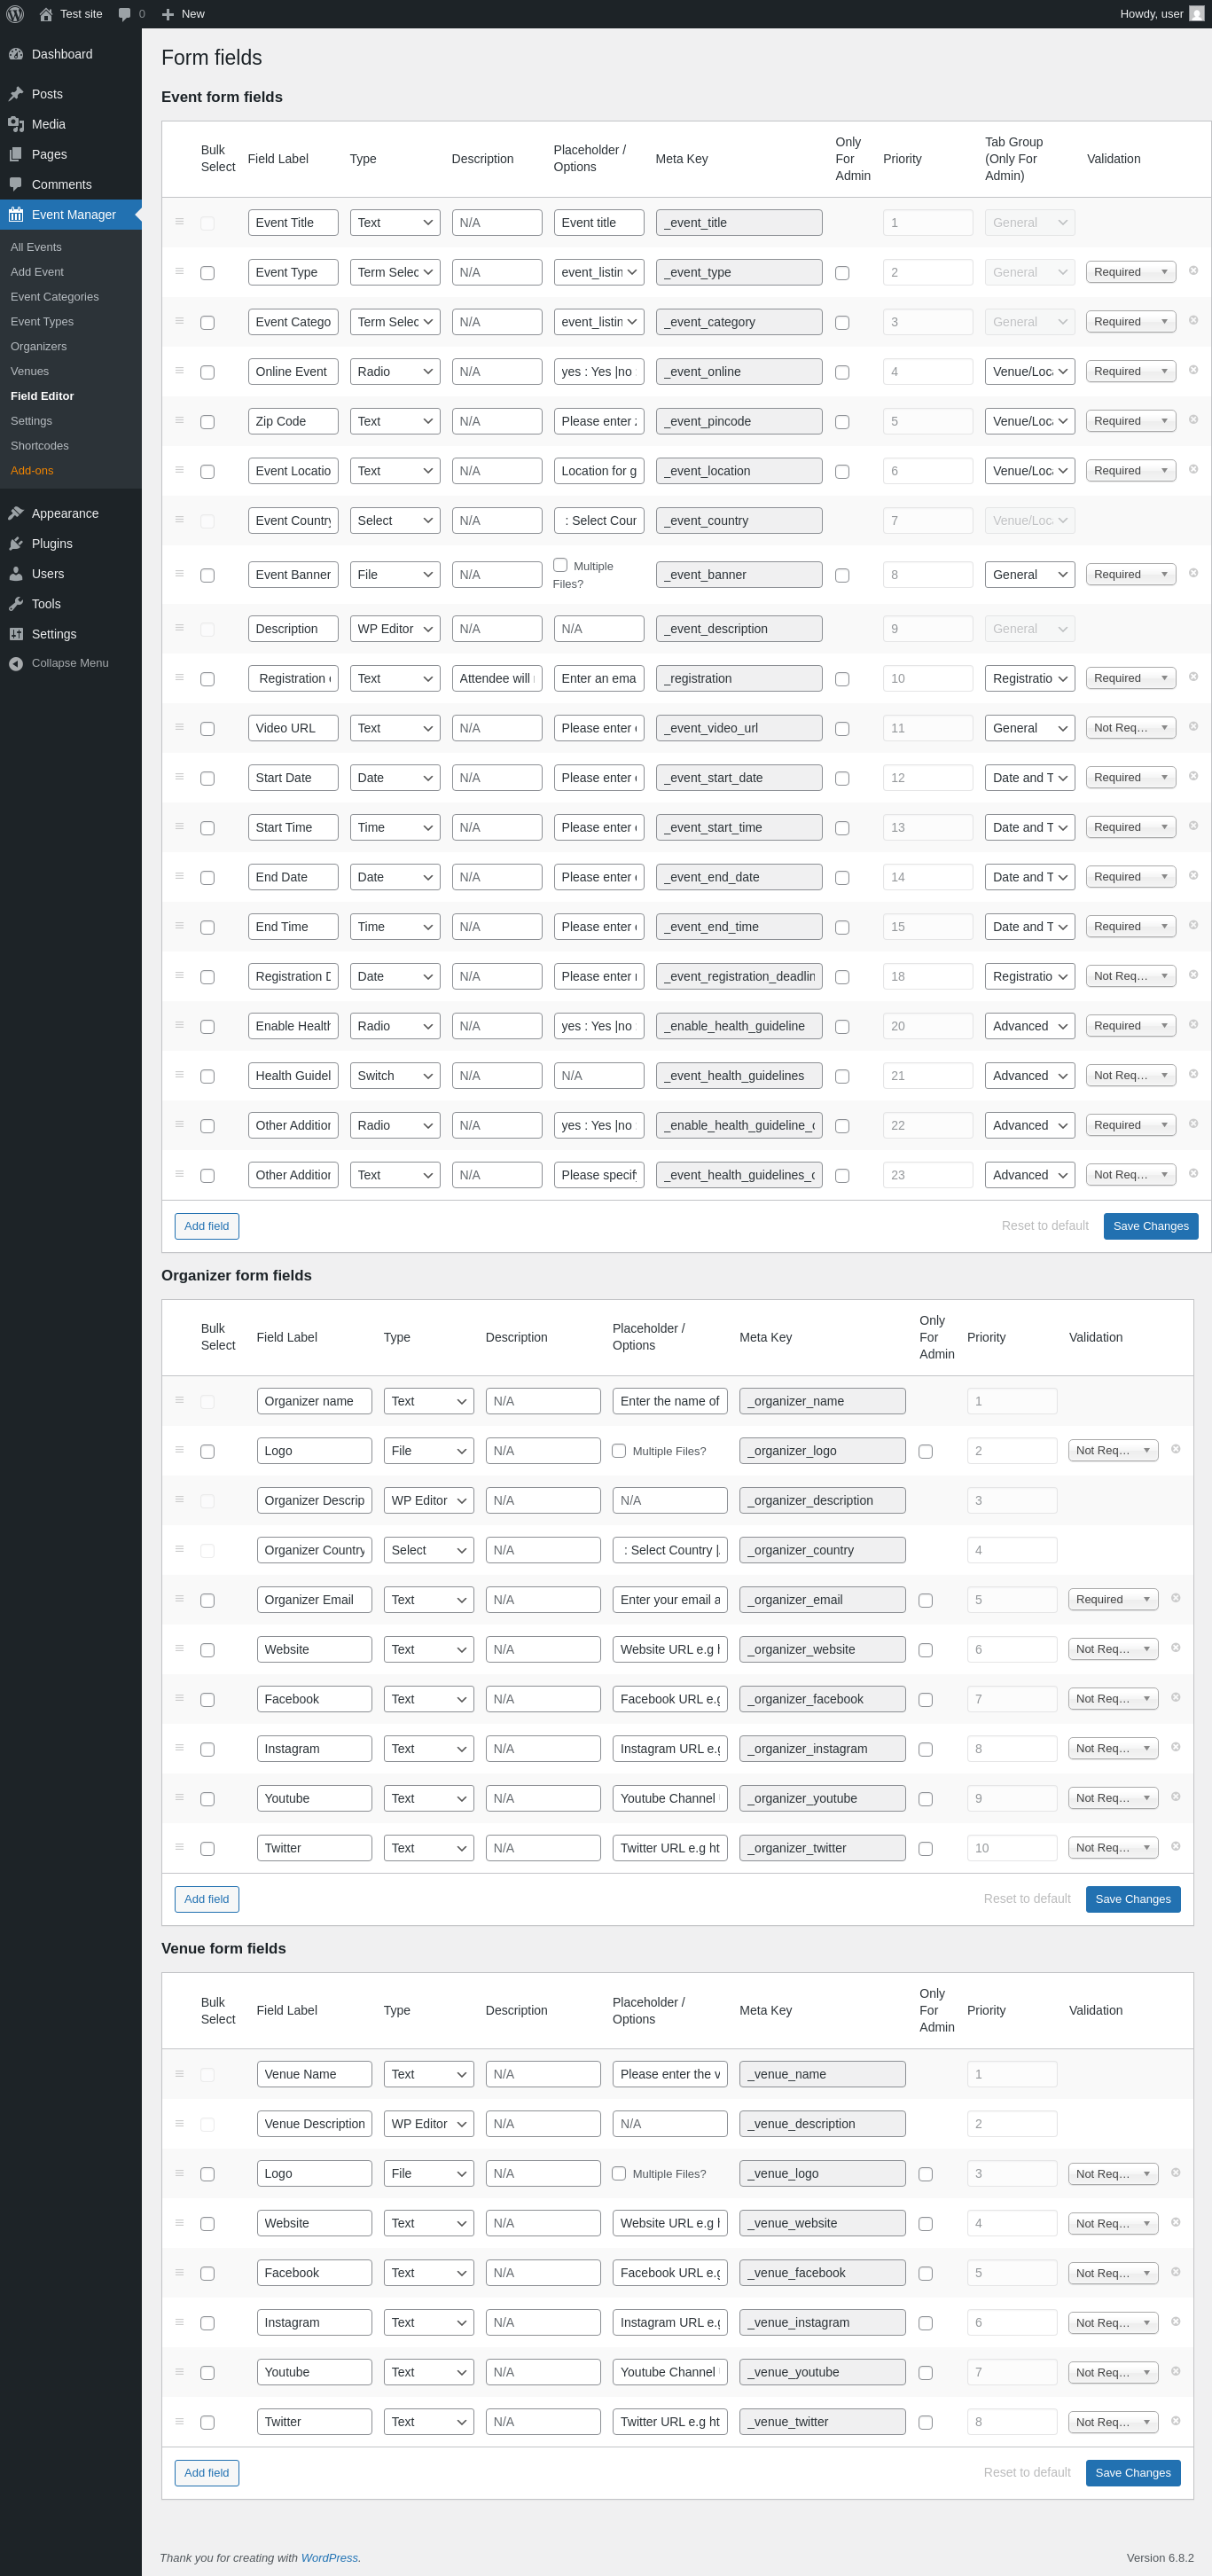
Task: Open the WordPress logo menu
Action: click(x=15, y=14)
